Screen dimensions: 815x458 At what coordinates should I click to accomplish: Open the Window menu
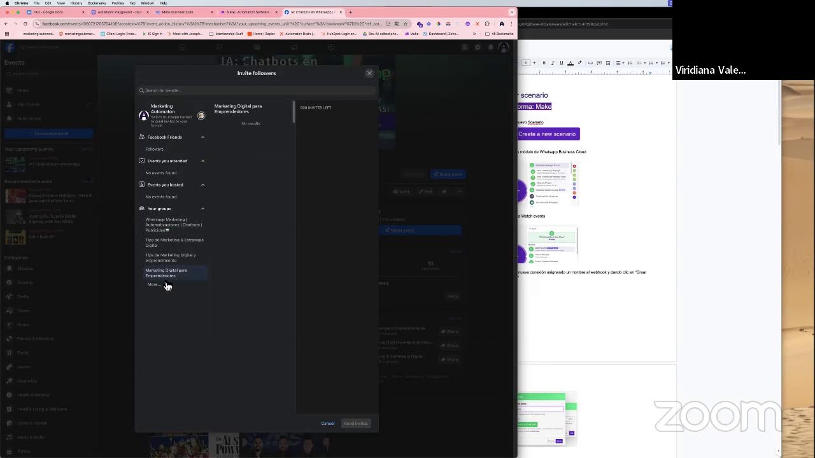coord(147,3)
